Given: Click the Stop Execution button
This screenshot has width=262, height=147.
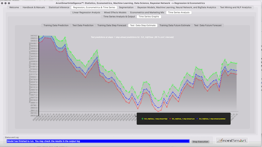Looking at the screenshot, I should (200, 142).
